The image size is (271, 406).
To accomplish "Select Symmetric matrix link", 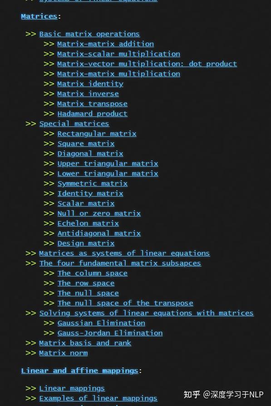I will click(92, 184).
